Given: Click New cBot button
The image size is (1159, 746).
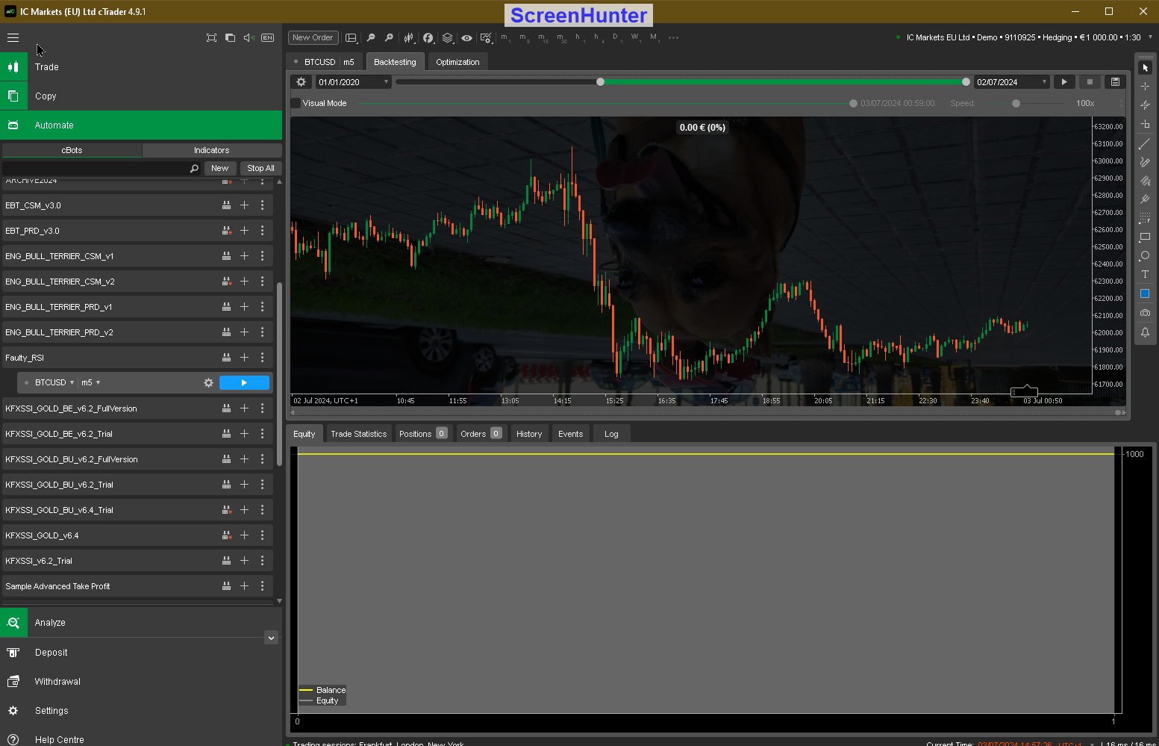Looking at the screenshot, I should (219, 169).
